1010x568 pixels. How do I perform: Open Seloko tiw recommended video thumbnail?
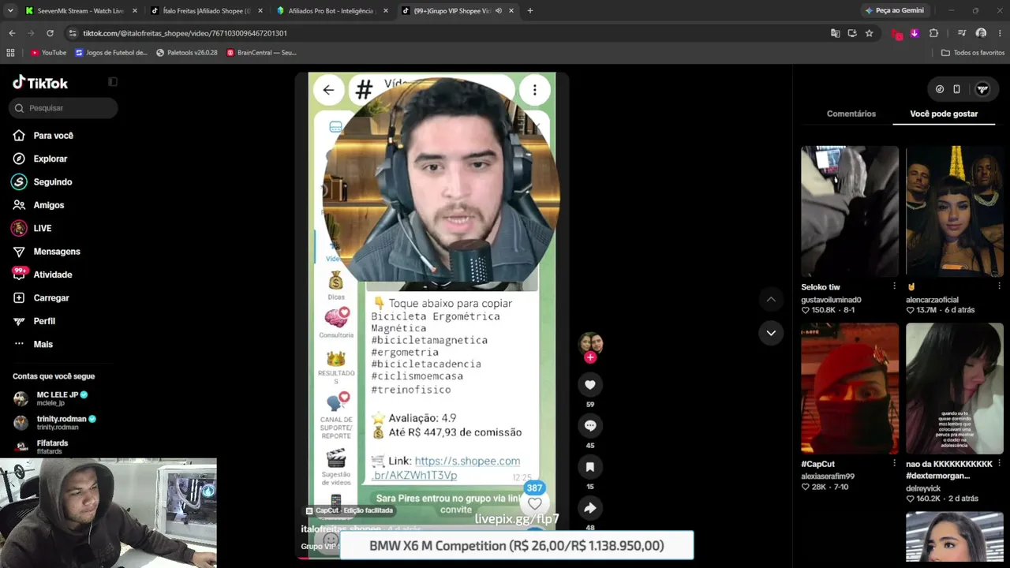click(x=850, y=211)
